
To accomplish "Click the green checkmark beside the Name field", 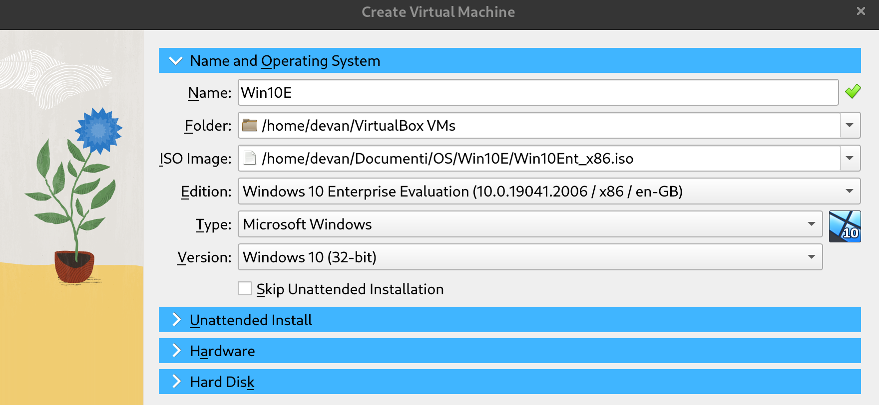I will pyautogui.click(x=853, y=92).
